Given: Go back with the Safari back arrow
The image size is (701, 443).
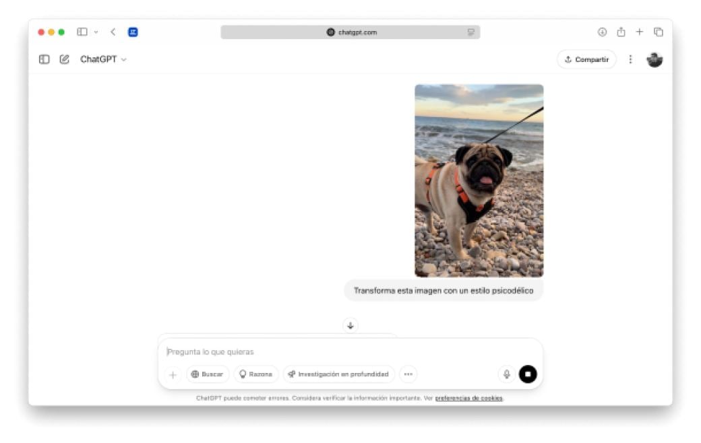Looking at the screenshot, I should pos(113,32).
